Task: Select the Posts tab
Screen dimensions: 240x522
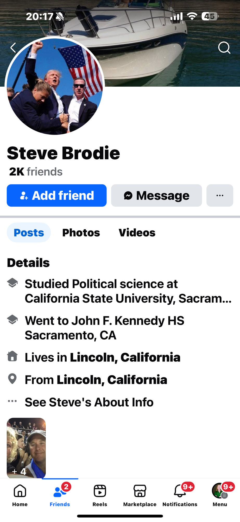Action: [x=29, y=233]
